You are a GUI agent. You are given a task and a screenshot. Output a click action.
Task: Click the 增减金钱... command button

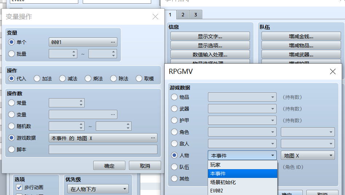(301, 36)
